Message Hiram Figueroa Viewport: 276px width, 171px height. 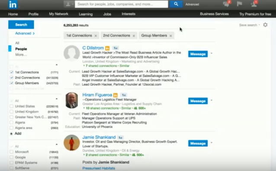[198, 101]
